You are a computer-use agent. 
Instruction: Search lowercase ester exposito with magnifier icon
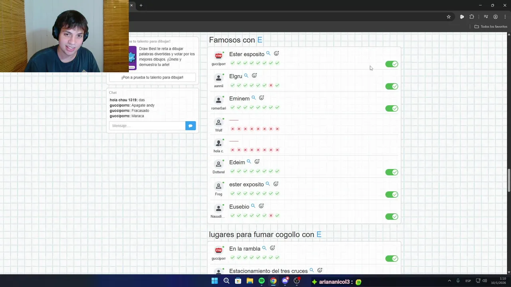pyautogui.click(x=268, y=184)
